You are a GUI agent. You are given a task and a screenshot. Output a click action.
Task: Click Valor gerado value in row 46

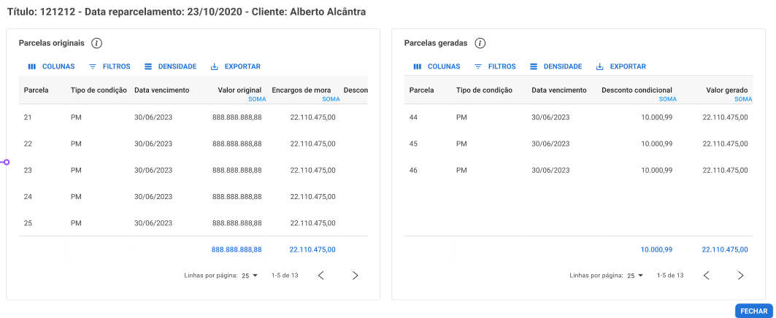tap(725, 170)
